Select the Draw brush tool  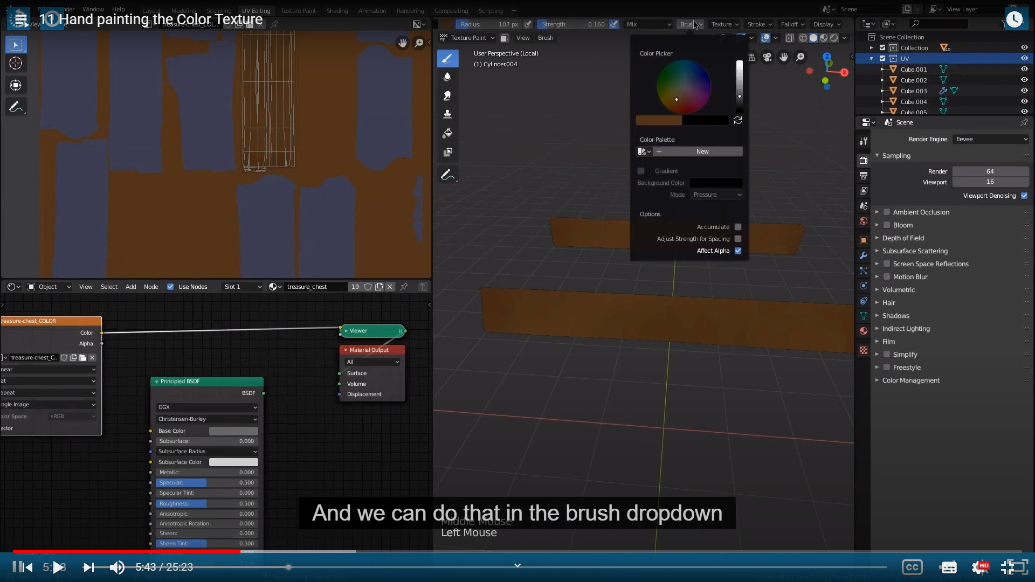coord(447,58)
